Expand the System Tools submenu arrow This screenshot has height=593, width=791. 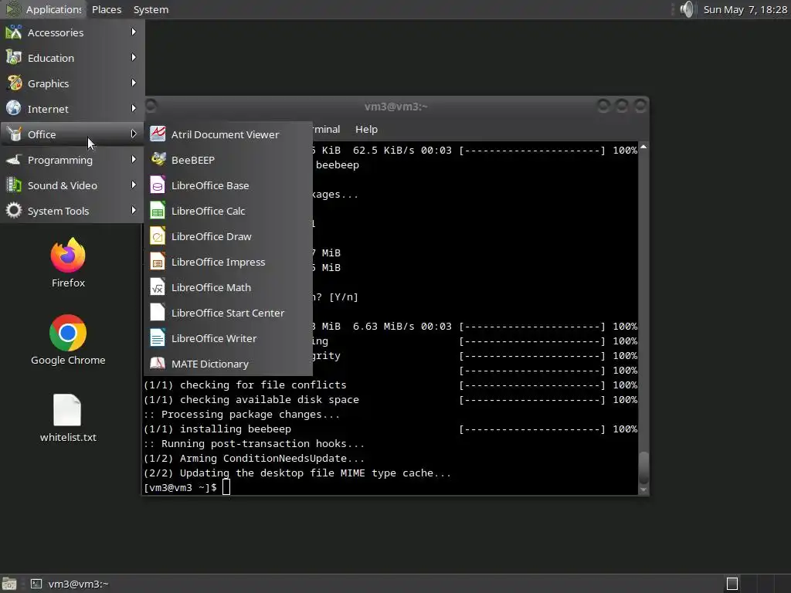click(x=133, y=210)
